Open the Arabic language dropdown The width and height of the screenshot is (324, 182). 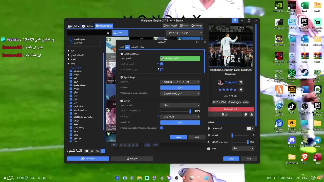180,82
